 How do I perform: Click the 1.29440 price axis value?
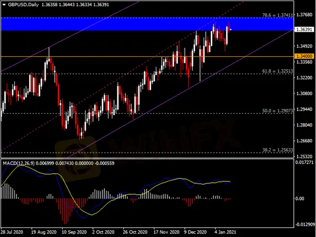coord(304,109)
